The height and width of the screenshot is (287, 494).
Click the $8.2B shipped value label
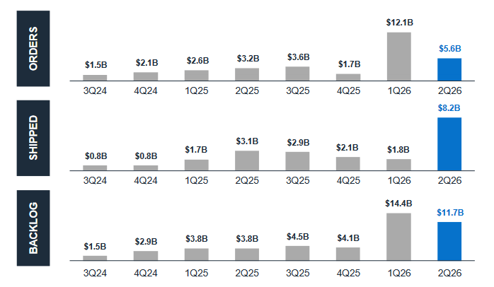(x=449, y=108)
